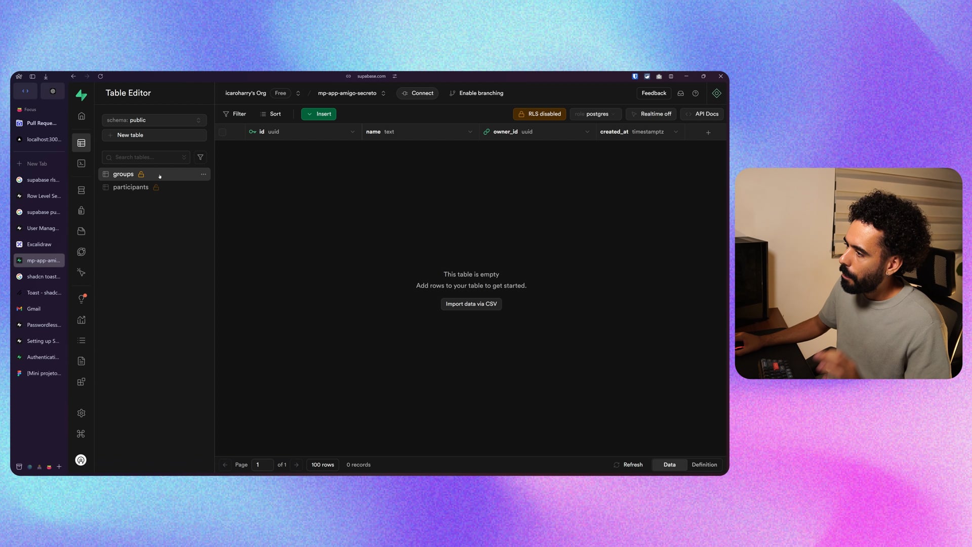Click the tables filter funnel icon
Viewport: 972px width, 547px height.
[x=200, y=158]
